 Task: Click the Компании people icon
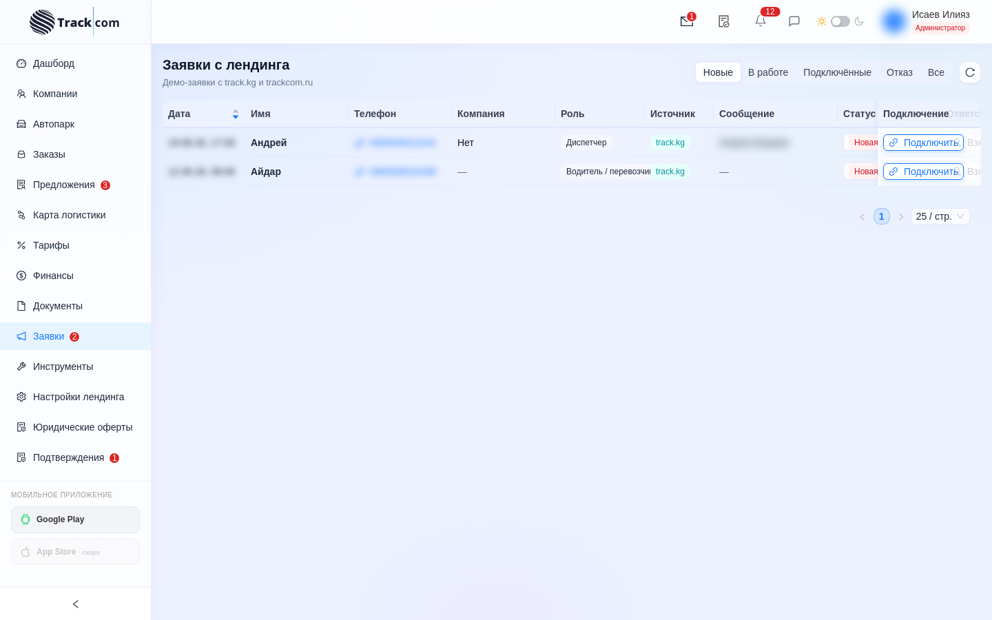click(x=21, y=94)
